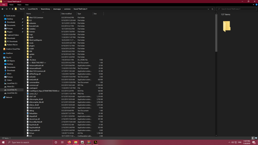The height and width of the screenshot is (145, 258).
Task: Open the View ribbon tab
Action: pos(27,5)
